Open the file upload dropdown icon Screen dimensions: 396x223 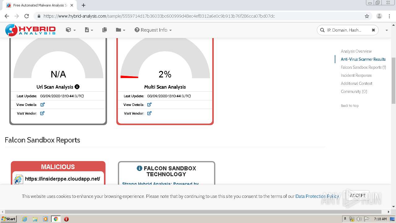[x=89, y=30]
